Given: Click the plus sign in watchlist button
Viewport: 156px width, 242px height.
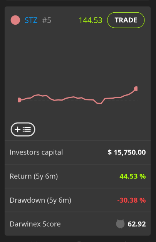Looking at the screenshot, I should (x=18, y=129).
